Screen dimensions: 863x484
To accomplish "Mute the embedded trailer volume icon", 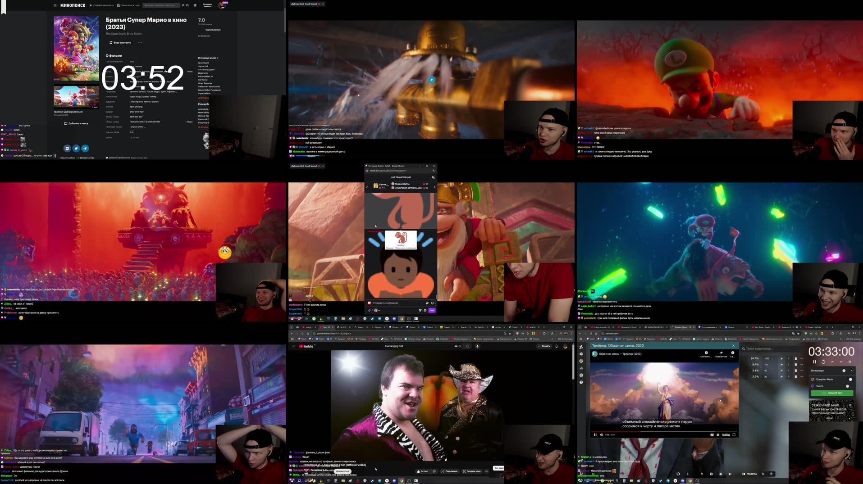I will pyautogui.click(x=601, y=435).
